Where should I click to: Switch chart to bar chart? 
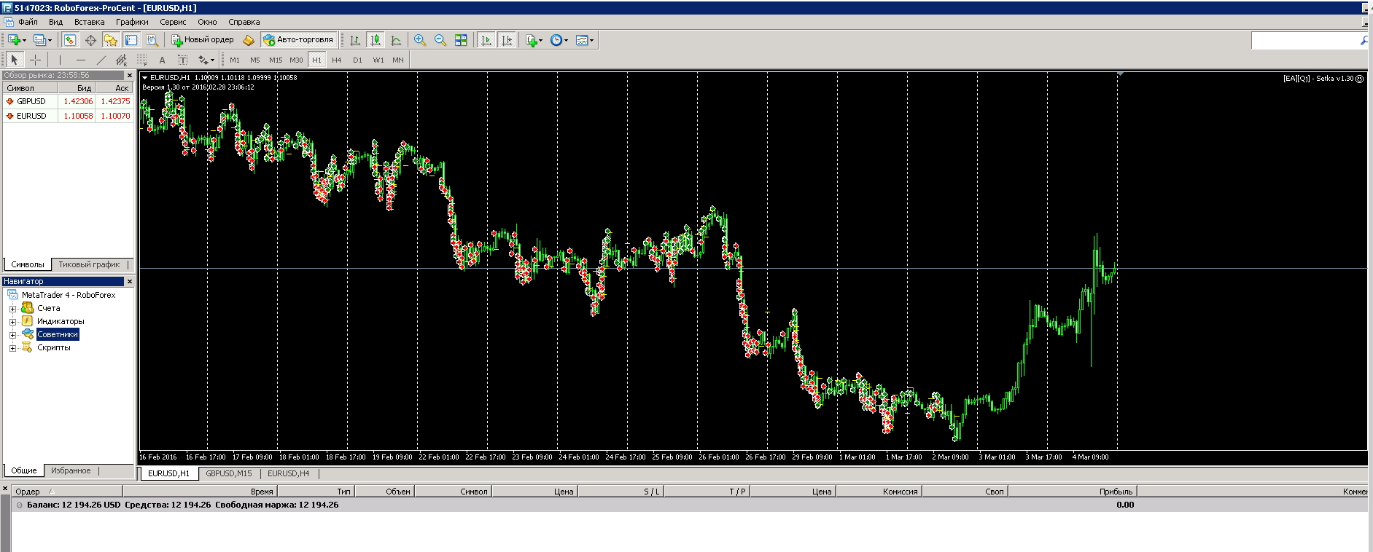click(355, 40)
